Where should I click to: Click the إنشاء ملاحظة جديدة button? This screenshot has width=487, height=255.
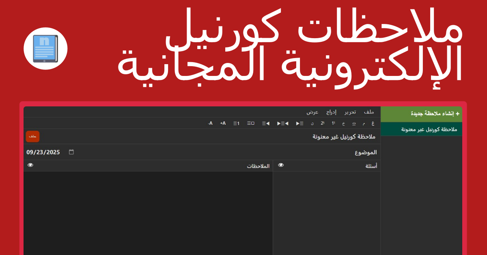click(421, 114)
